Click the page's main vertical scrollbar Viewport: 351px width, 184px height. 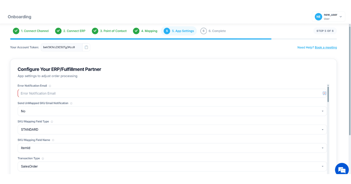350,80
